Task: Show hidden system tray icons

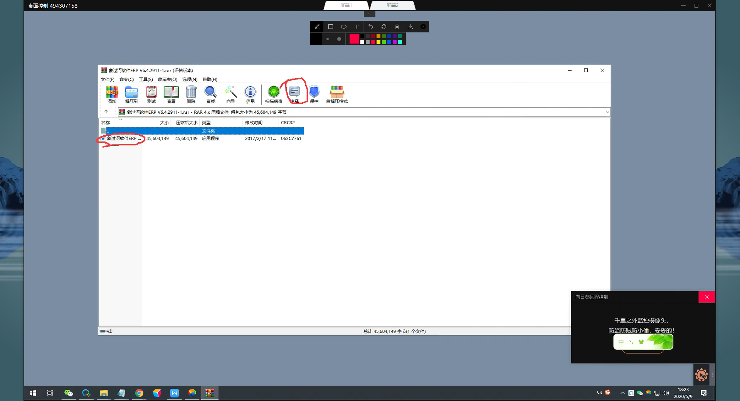Action: 622,393
